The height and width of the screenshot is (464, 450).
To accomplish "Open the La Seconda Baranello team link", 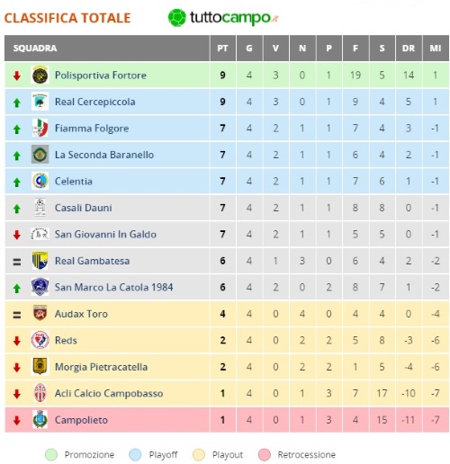I will click(x=104, y=155).
